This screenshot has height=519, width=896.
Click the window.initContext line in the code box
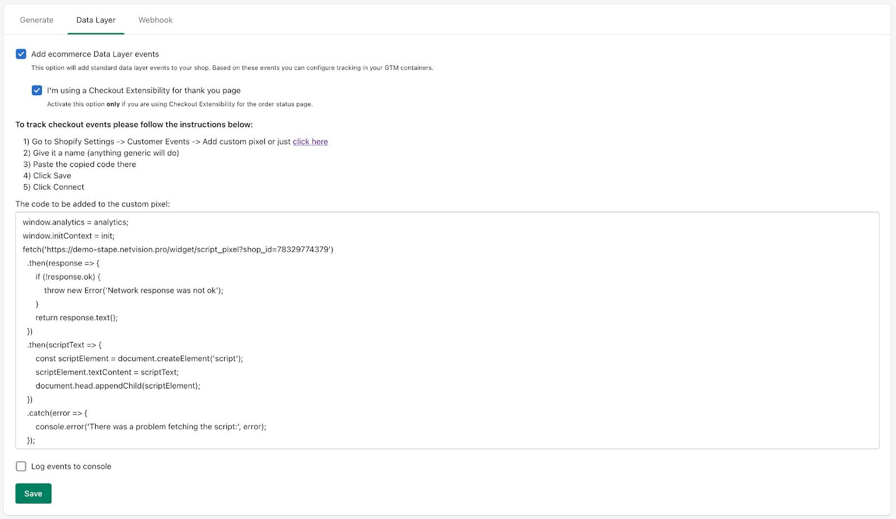tap(69, 236)
